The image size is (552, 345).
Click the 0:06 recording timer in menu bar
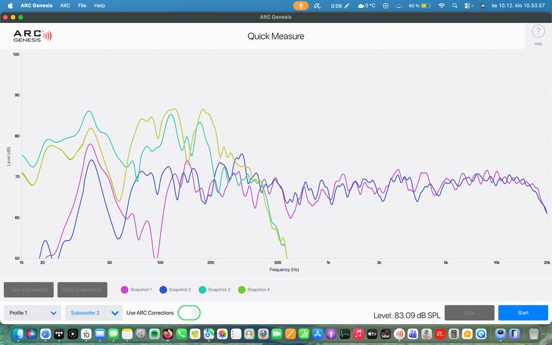340,6
